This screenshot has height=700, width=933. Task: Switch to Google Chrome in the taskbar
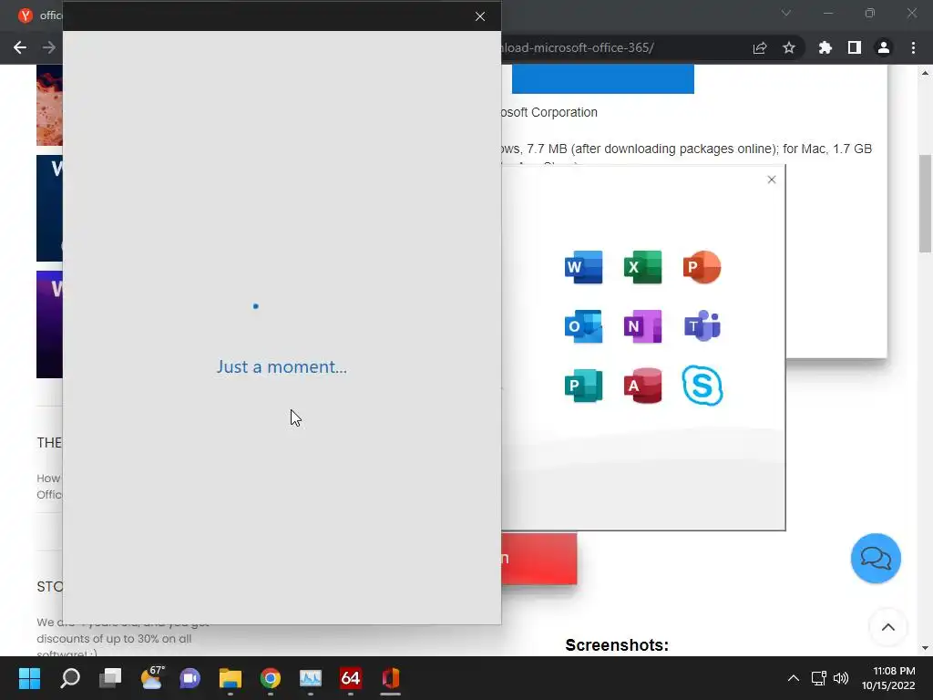[x=270, y=678]
